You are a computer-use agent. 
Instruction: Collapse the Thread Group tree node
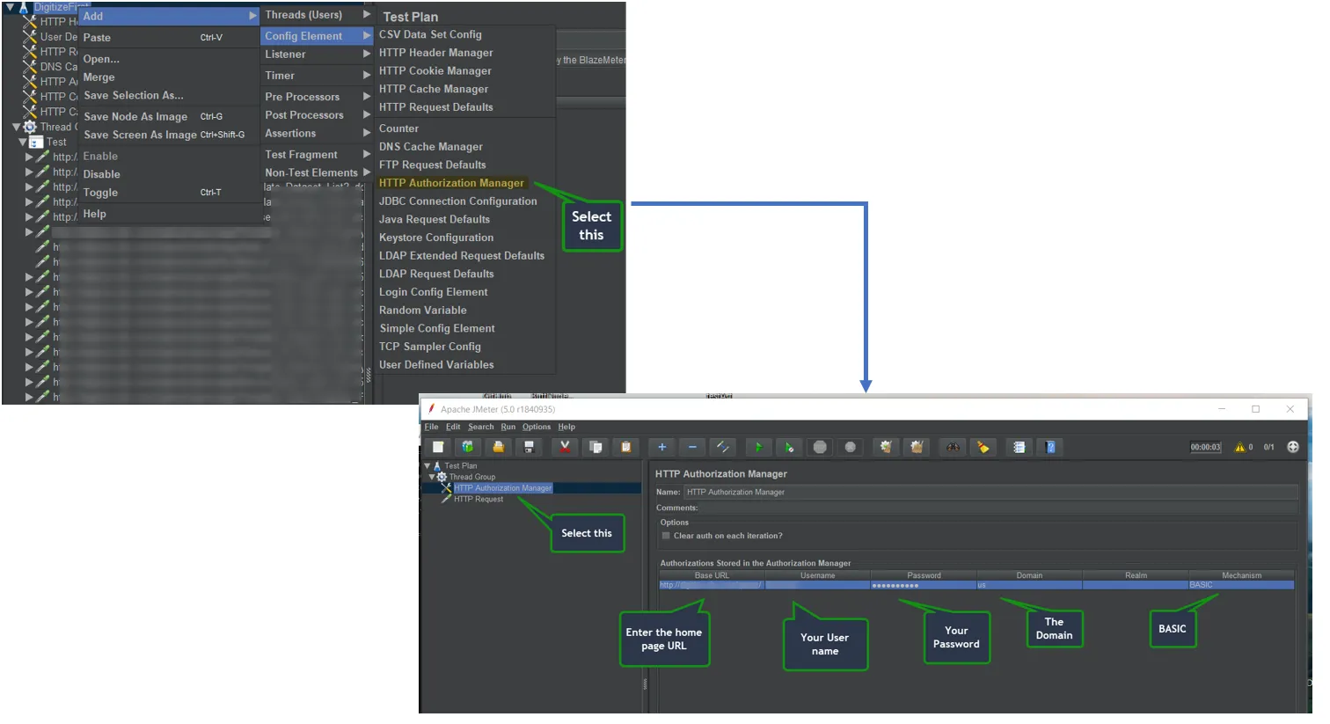pos(432,477)
